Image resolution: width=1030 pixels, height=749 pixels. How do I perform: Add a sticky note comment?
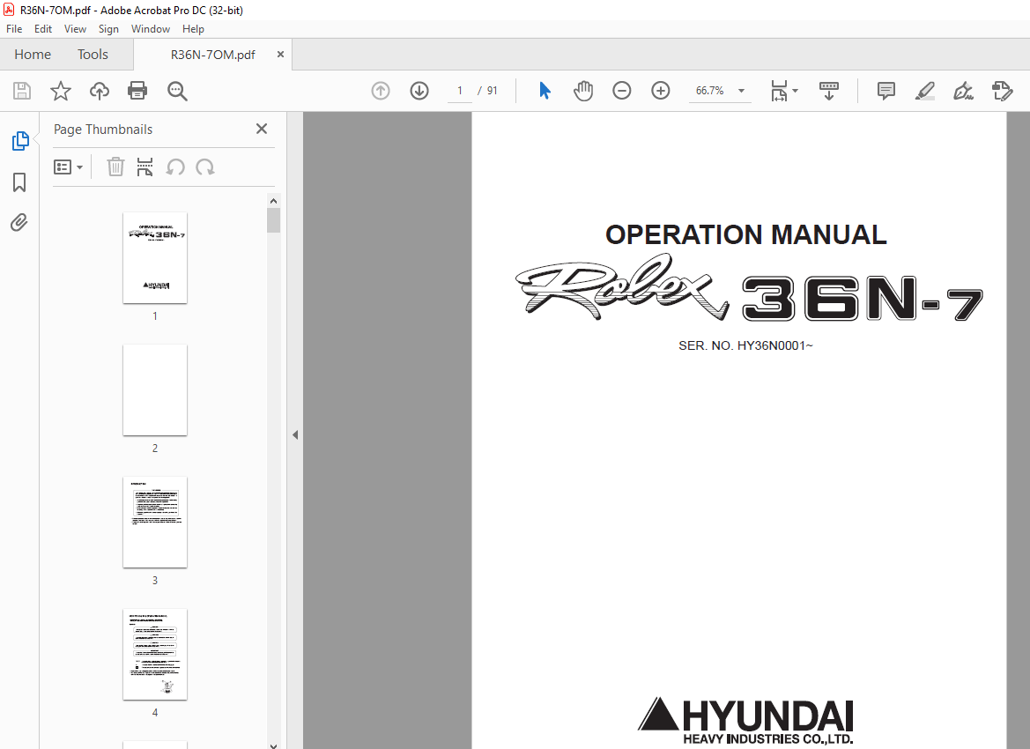(886, 91)
